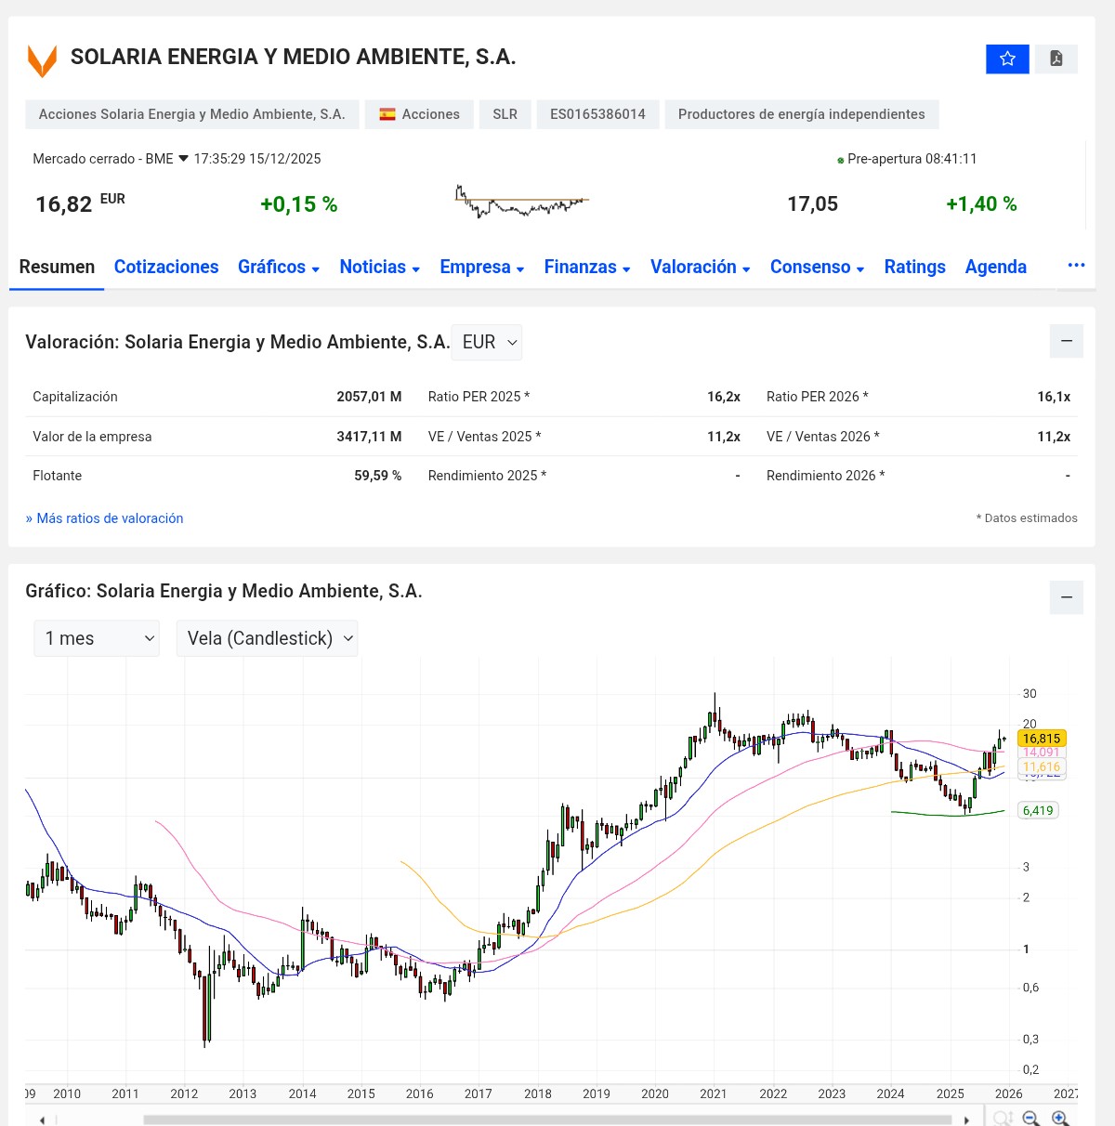The image size is (1115, 1126).
Task: Open the three-dots more menu in the tab bar
Action: pyautogui.click(x=1076, y=266)
